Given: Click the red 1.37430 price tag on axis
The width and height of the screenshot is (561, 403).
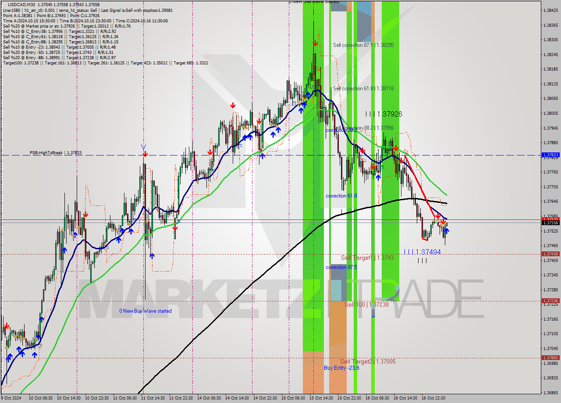Looking at the screenshot, I should (550, 254).
